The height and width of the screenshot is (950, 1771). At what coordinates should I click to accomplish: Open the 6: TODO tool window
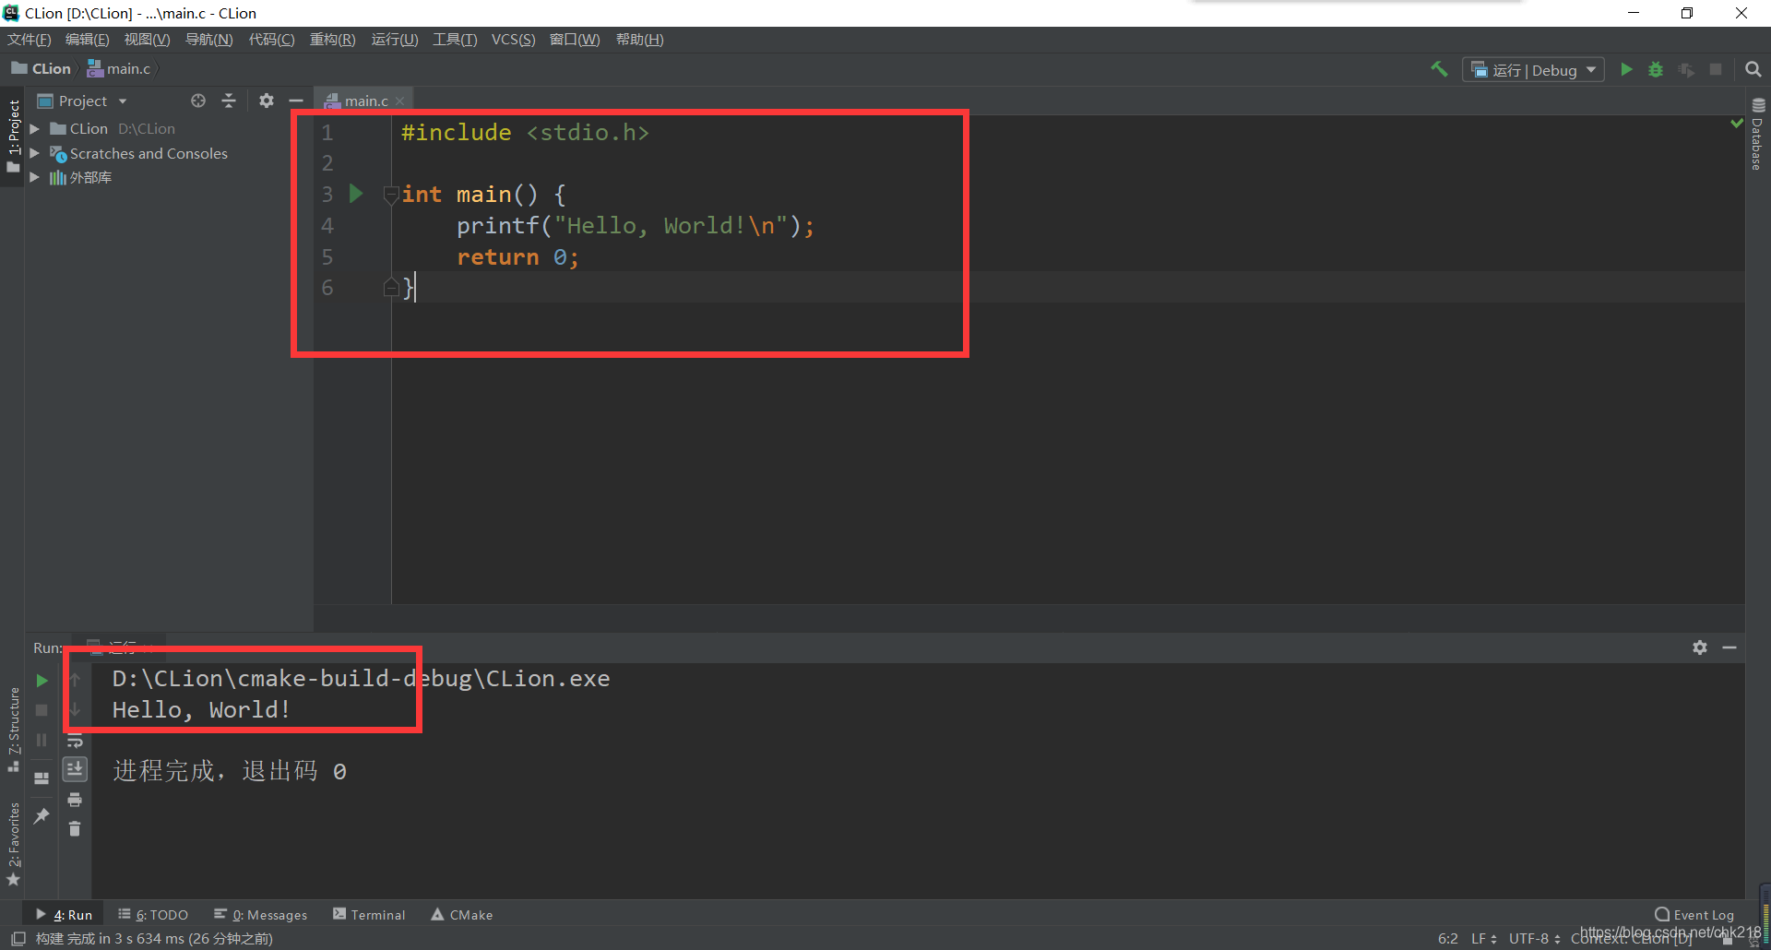pyautogui.click(x=153, y=915)
